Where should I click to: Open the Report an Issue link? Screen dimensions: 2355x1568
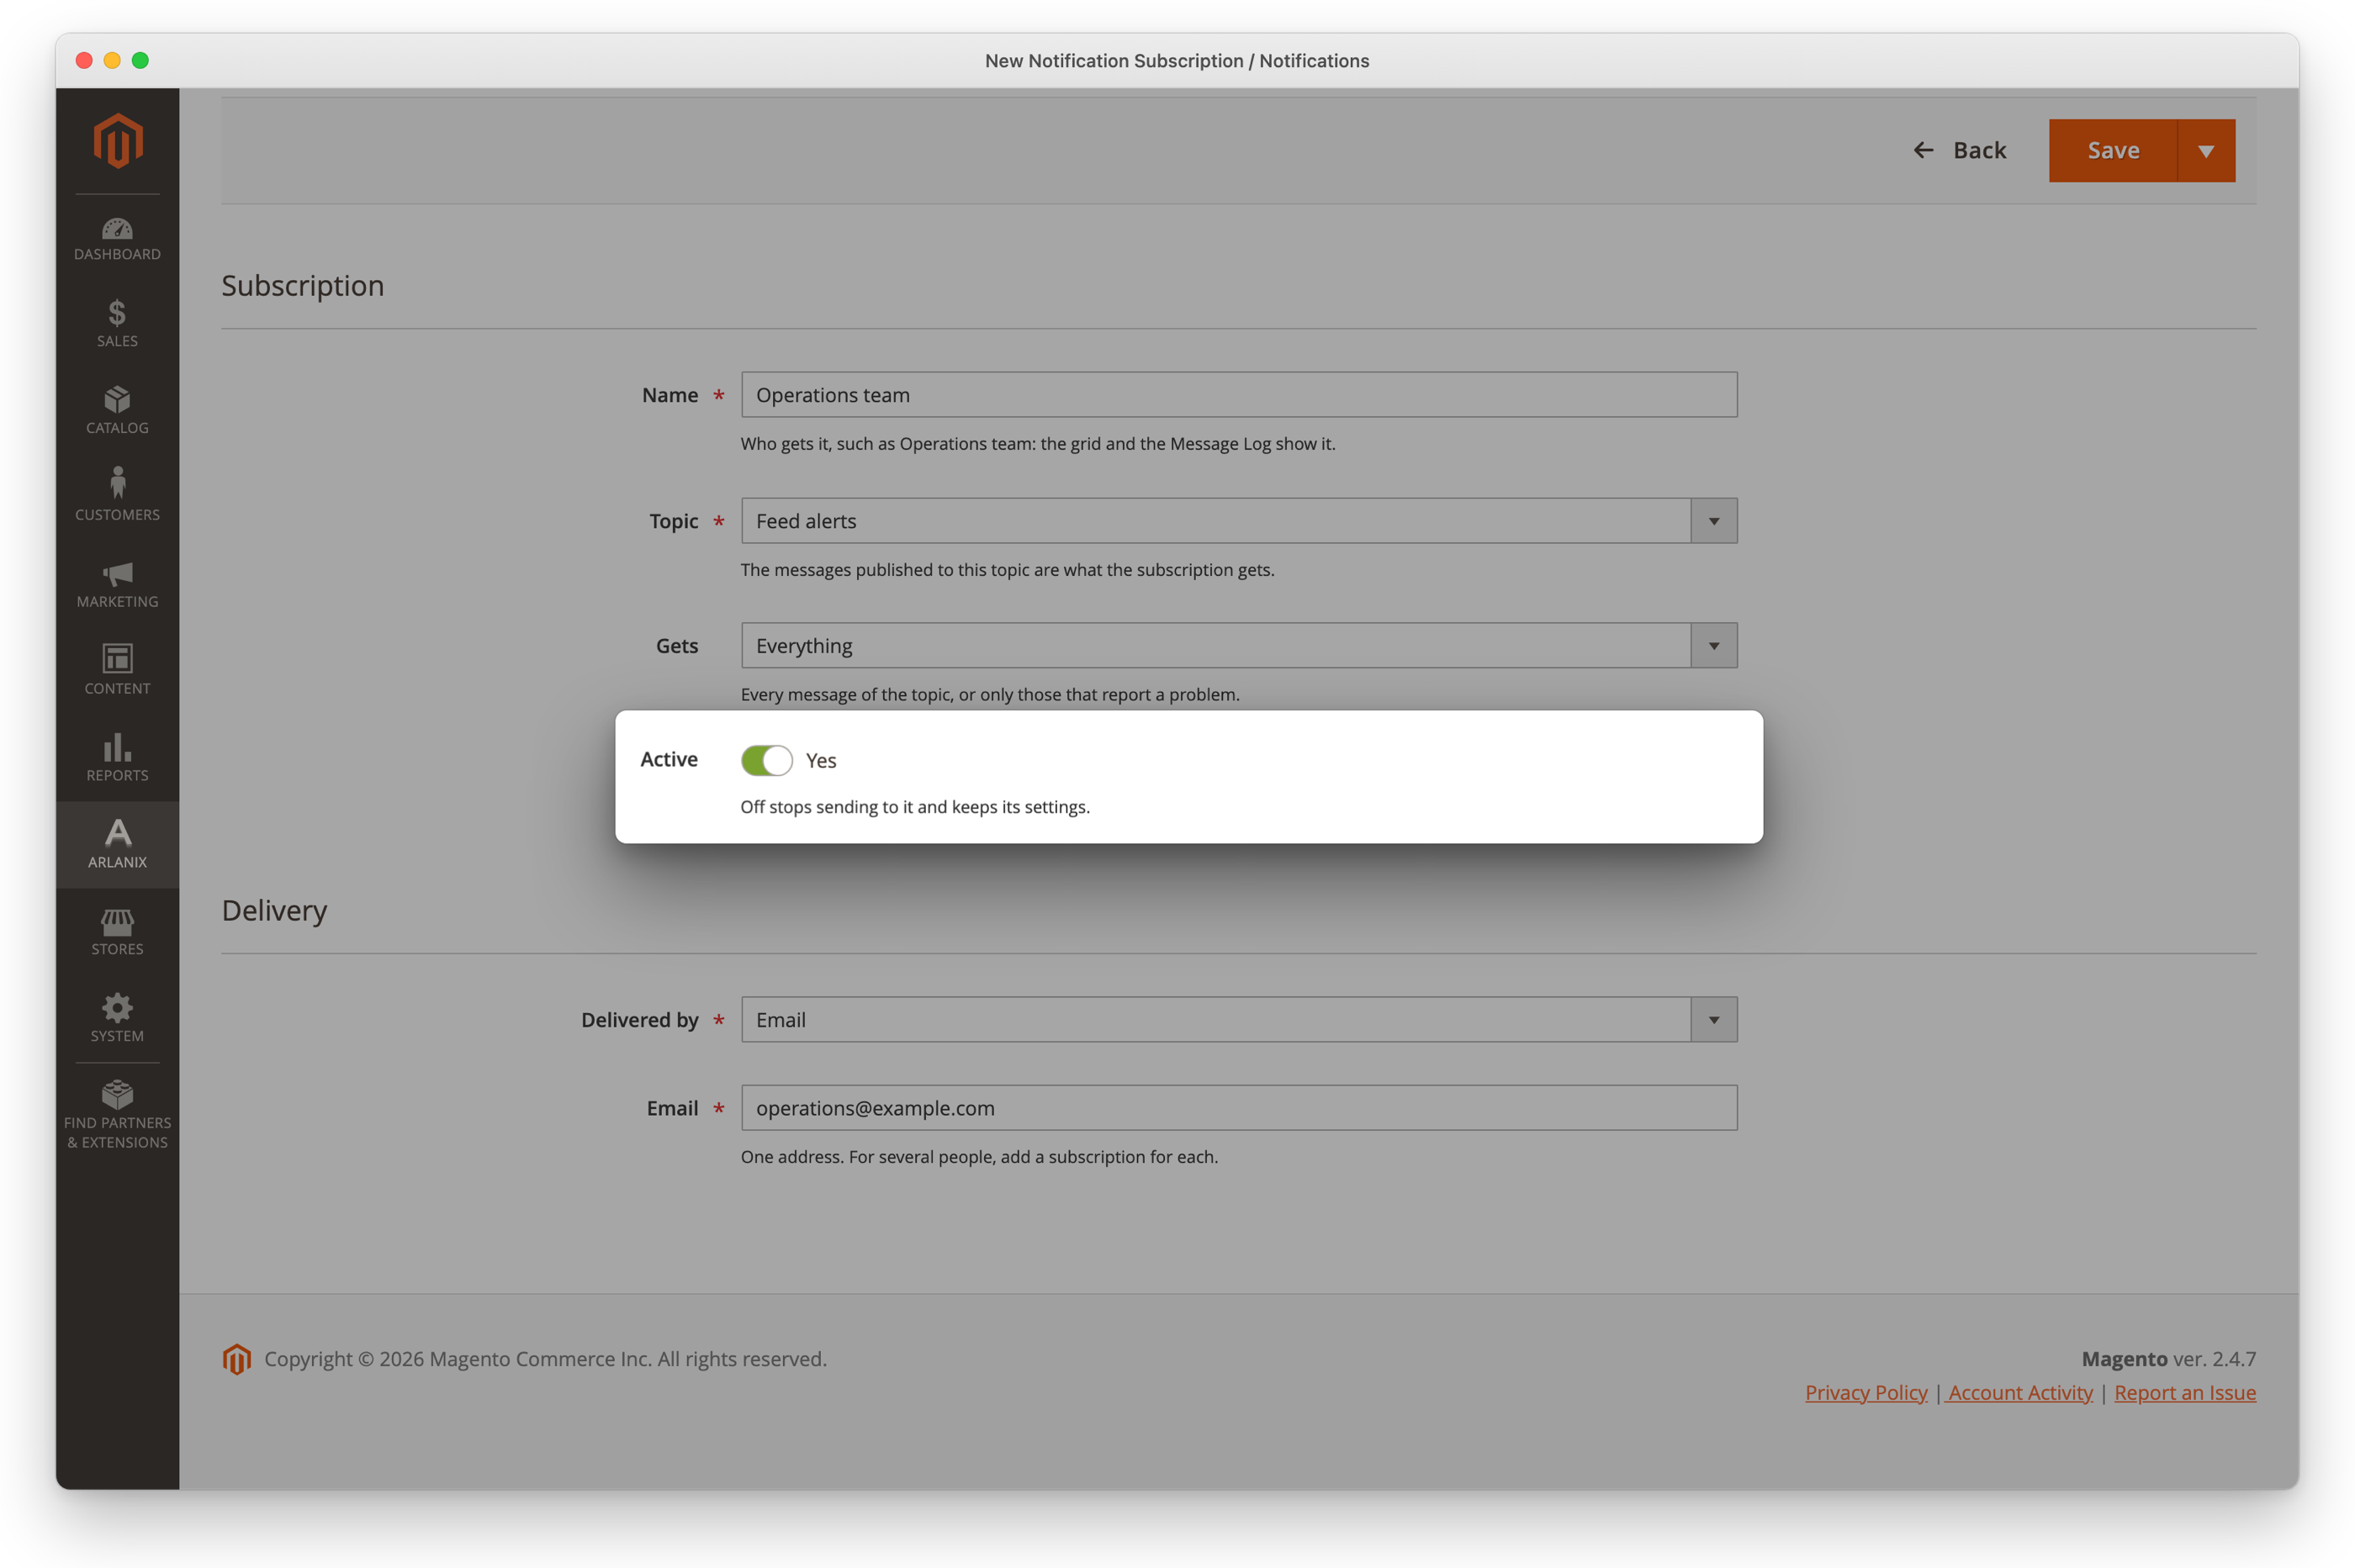tap(2185, 1392)
